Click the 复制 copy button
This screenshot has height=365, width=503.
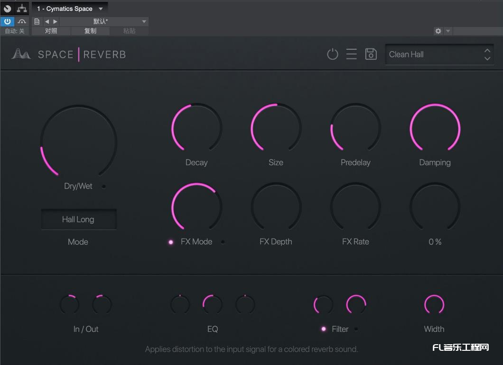91,31
